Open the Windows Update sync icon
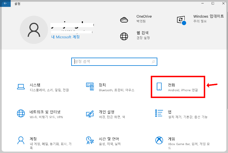This screenshot has height=153, width=228. 181,20
